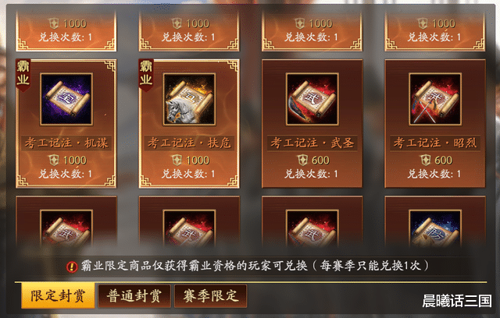Select the 考工记注·武圣 red blade scroll icon
Viewport: 500px width, 318px height.
[x=312, y=99]
